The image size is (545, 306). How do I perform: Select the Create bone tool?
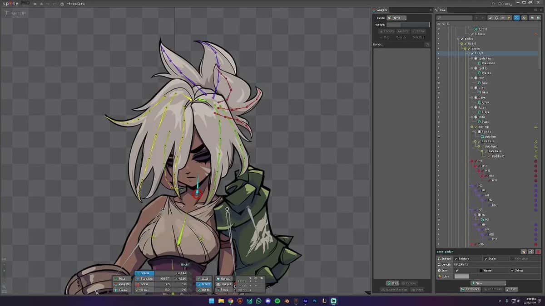122,290
